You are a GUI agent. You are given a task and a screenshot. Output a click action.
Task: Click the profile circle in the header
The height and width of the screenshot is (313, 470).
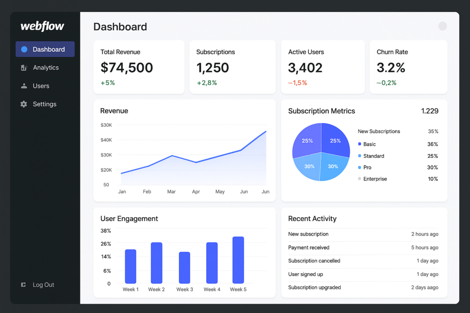pyautogui.click(x=442, y=26)
